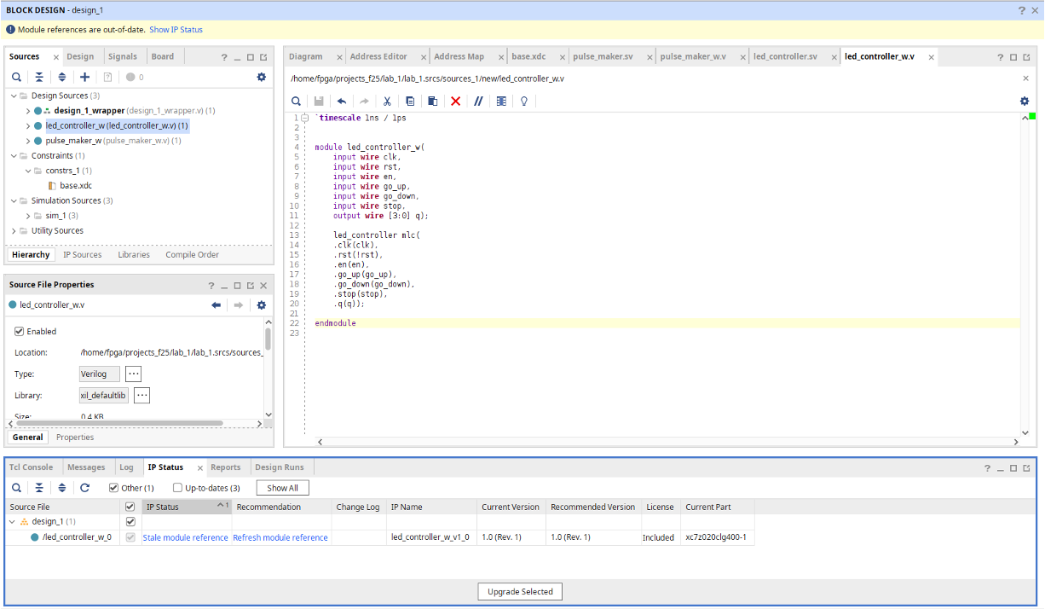
Task: Click the Undo arrow in the editor toolbar
Action: [x=342, y=101]
